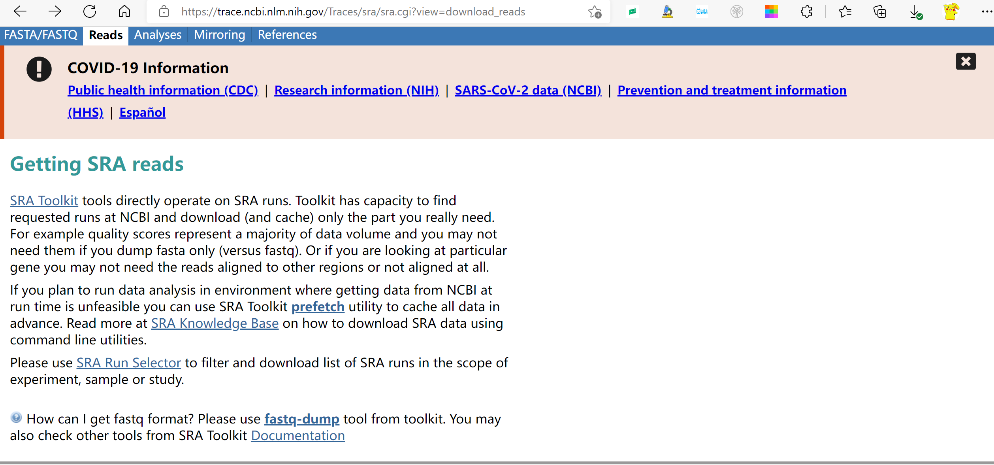This screenshot has height=465, width=994.
Task: Click the Pikachu profile avatar
Action: coord(951,11)
